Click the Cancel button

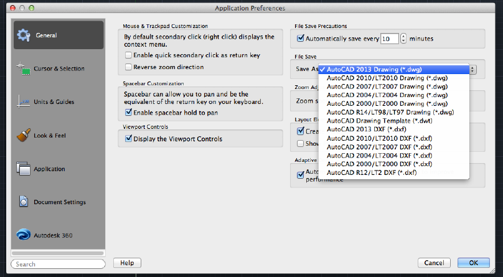pos(434,263)
